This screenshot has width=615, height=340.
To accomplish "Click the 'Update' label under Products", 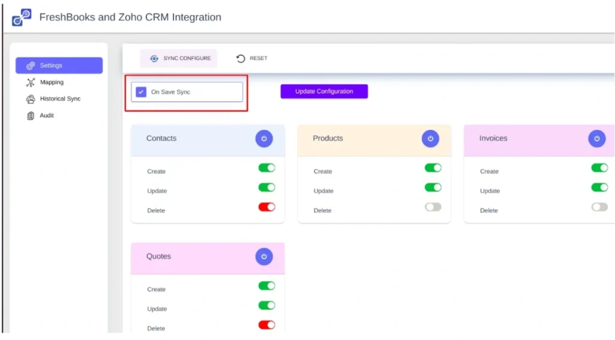I will pyautogui.click(x=324, y=191).
